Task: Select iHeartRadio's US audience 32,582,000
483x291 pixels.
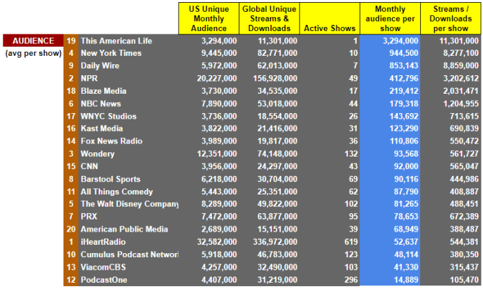Action: click(217, 242)
